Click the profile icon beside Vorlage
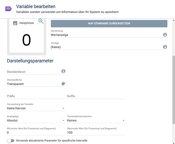The image size is (175, 144). pos(165,47)
